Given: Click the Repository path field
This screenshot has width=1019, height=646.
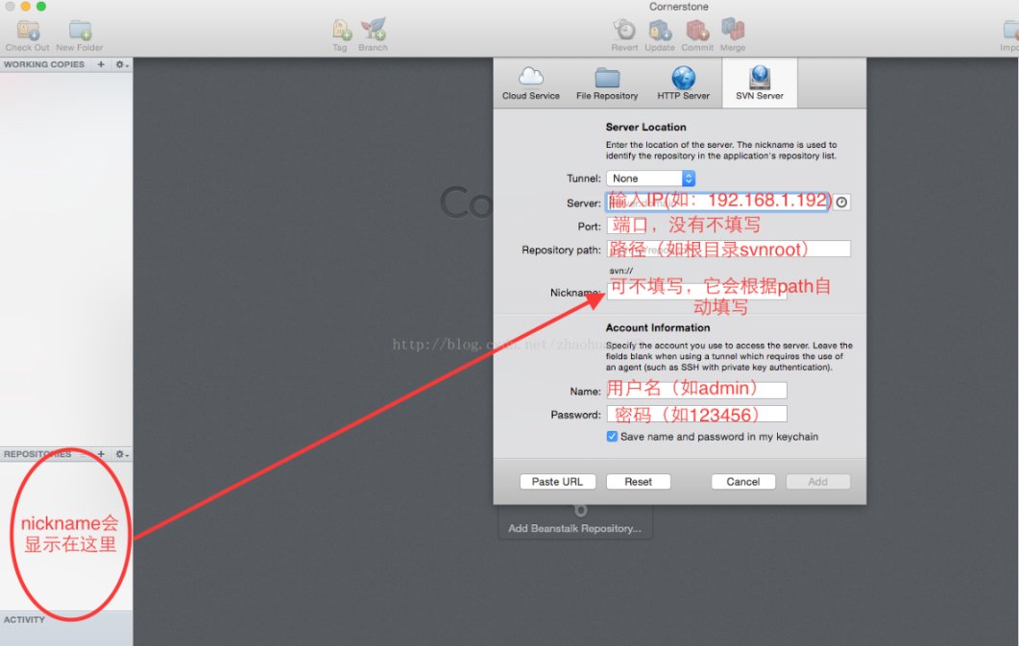Looking at the screenshot, I should [729, 249].
